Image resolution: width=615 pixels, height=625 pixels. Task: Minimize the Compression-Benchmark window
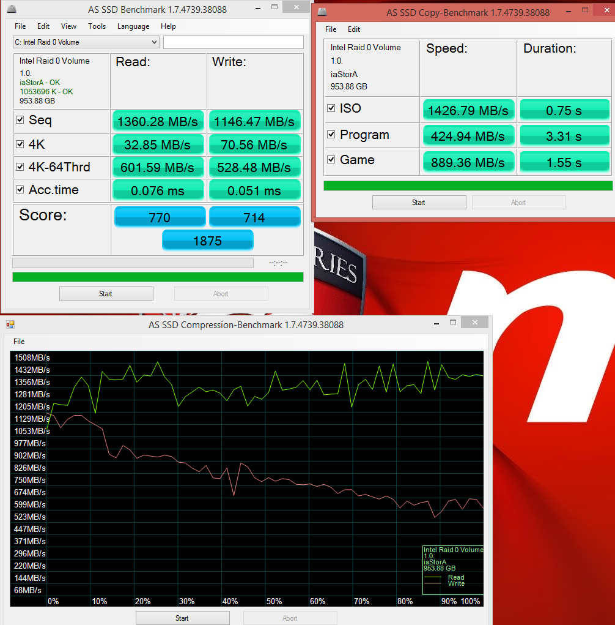click(x=436, y=323)
